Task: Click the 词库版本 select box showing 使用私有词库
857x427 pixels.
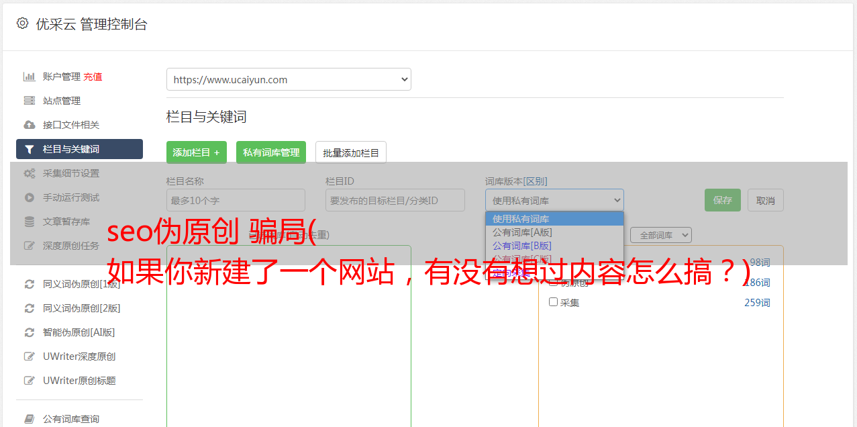Action: 554,200
